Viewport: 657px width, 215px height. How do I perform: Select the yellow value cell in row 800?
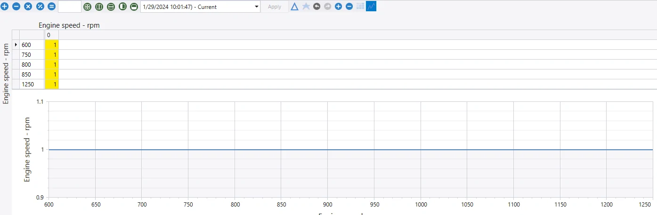(52, 64)
